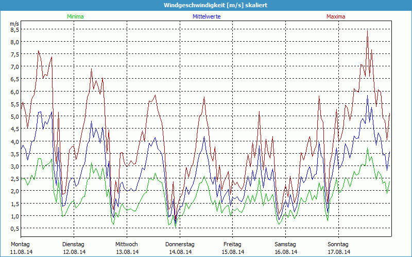Click the 4,5 y-axis value
This screenshot has width=412, height=257.
15,129
